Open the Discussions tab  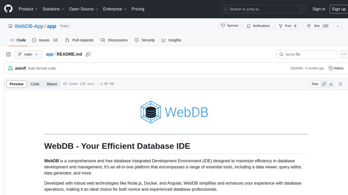click(x=114, y=40)
